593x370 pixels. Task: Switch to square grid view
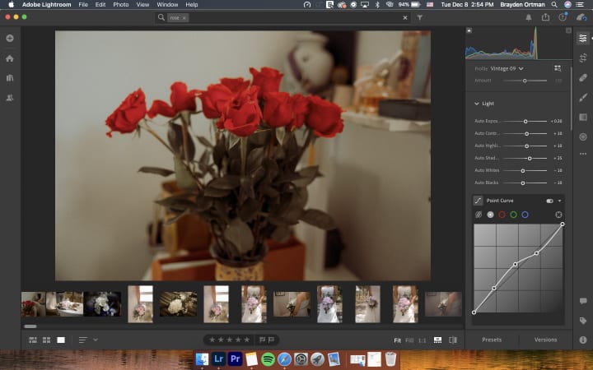pyautogui.click(x=46, y=340)
